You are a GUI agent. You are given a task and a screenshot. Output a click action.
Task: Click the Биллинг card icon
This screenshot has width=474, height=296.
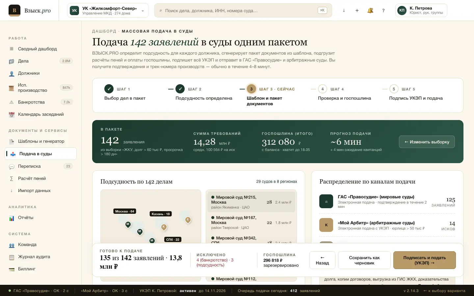(12, 269)
